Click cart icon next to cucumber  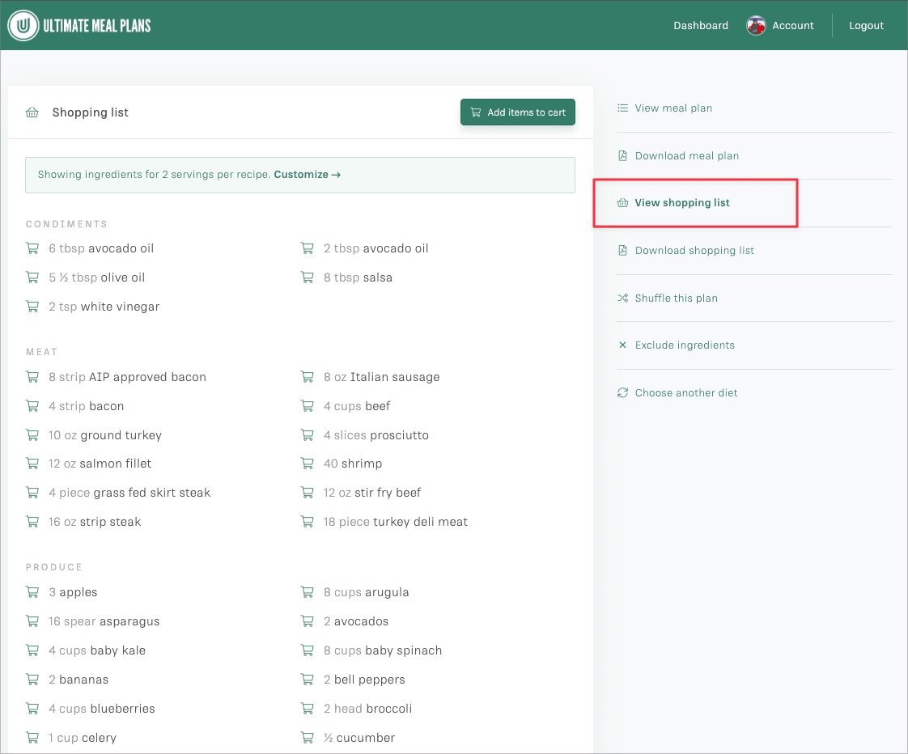(x=307, y=738)
